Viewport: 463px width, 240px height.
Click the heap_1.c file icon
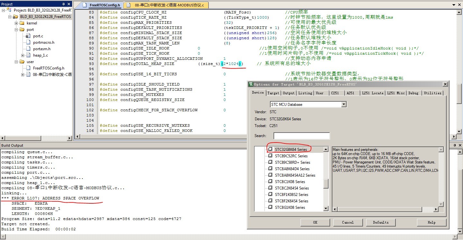pyautogui.click(x=28, y=55)
